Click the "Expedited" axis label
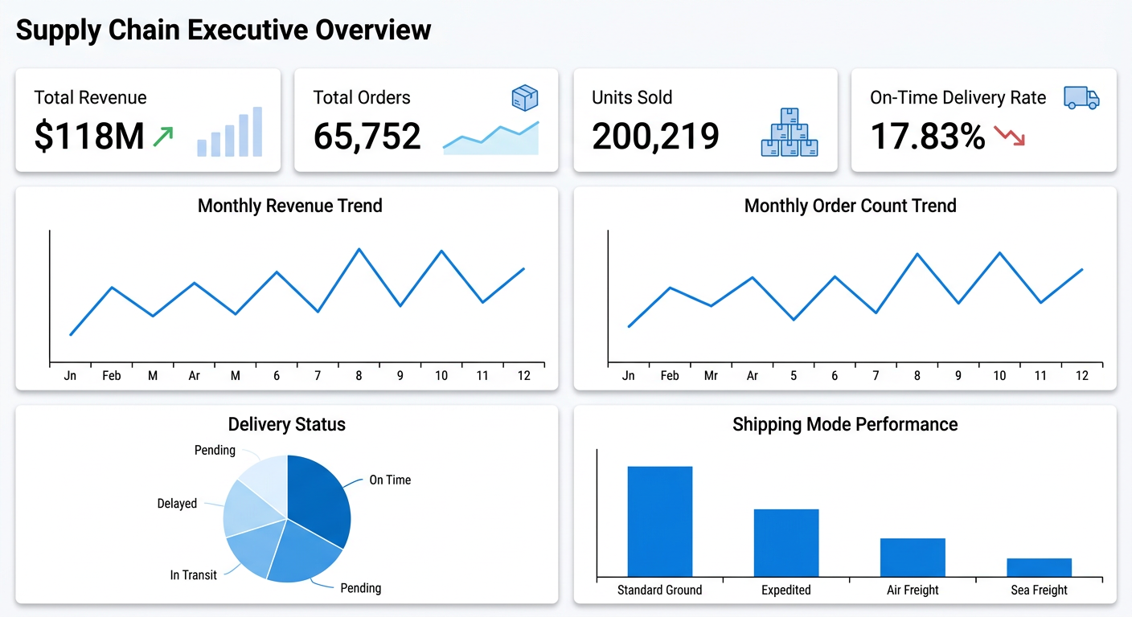This screenshot has width=1132, height=617. coord(786,590)
